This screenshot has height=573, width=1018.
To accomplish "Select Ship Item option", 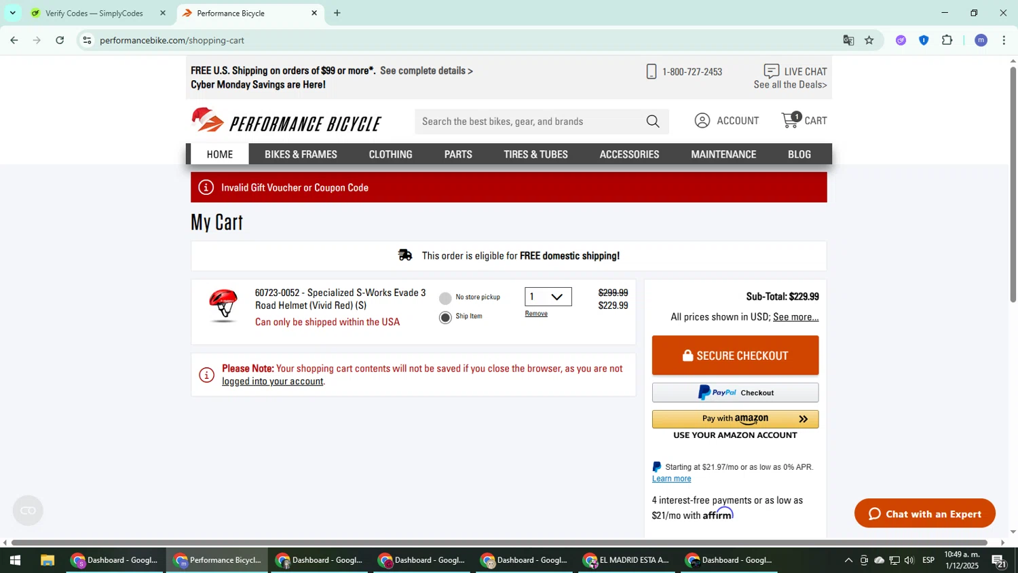I will (445, 317).
